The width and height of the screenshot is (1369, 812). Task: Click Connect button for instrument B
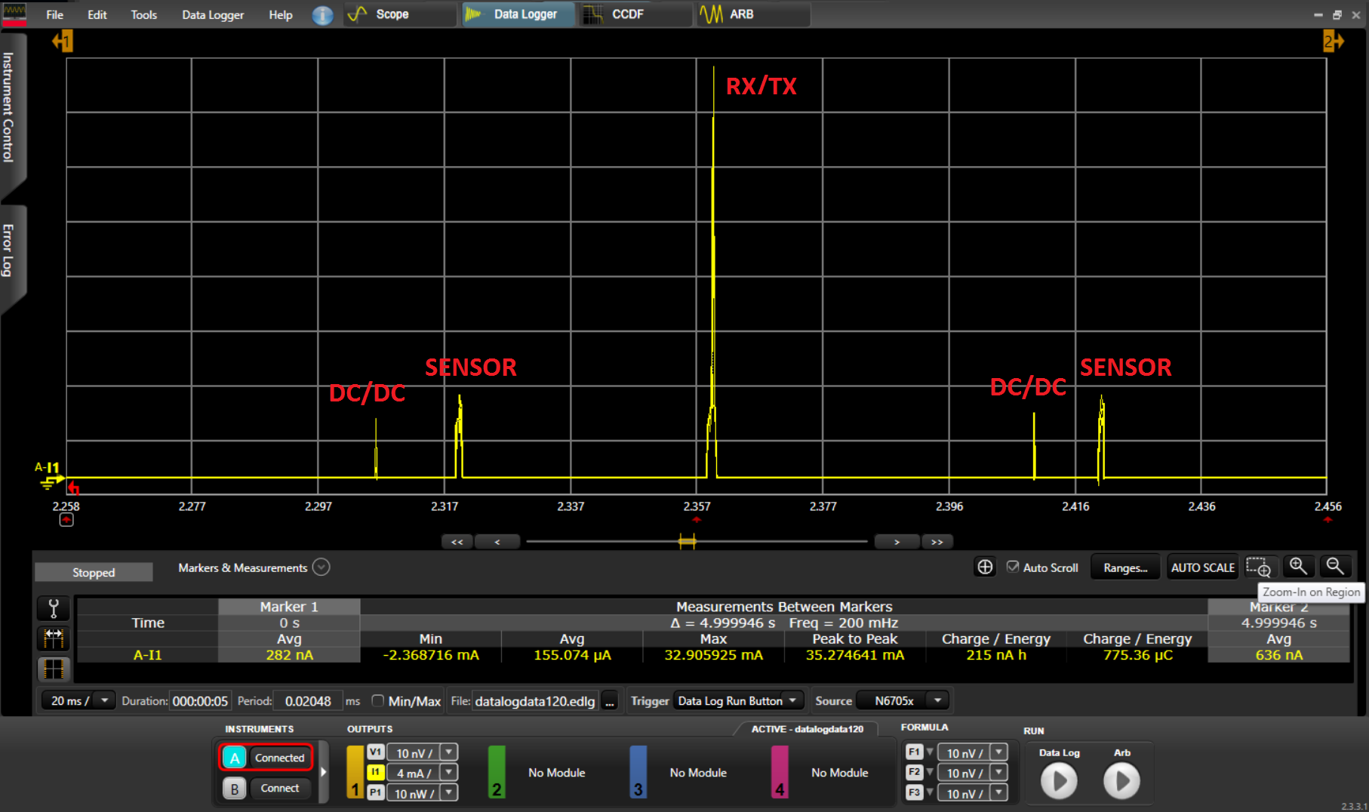(280, 789)
